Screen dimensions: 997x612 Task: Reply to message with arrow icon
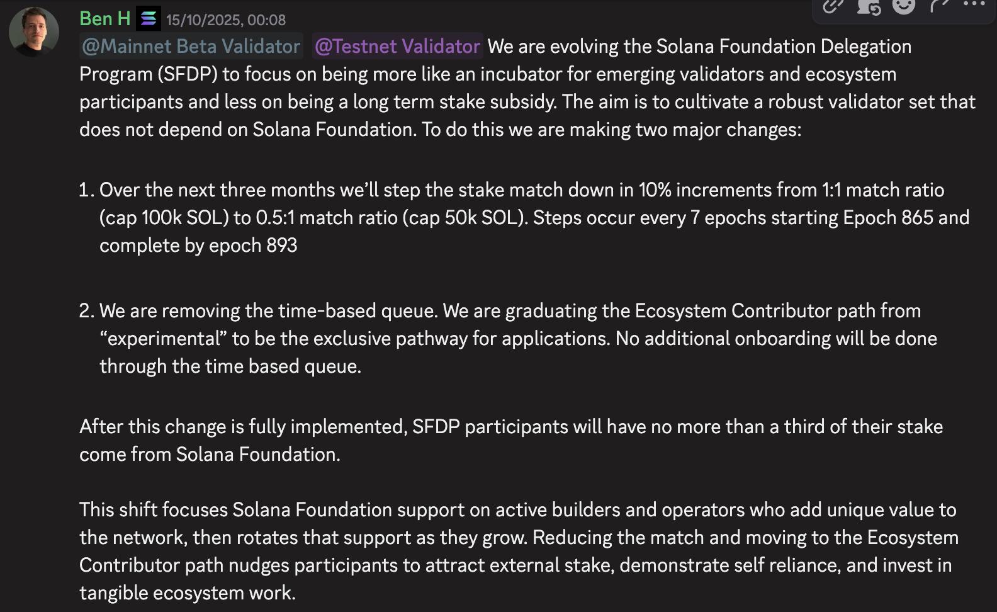(x=939, y=6)
